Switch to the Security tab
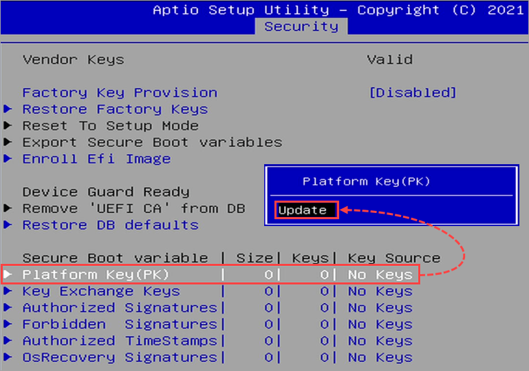 point(301,27)
